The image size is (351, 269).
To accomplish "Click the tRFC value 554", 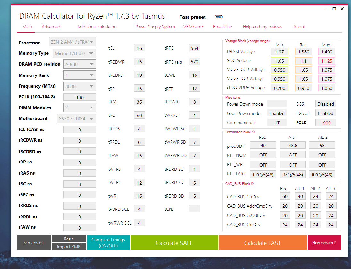I will pos(195,48).
